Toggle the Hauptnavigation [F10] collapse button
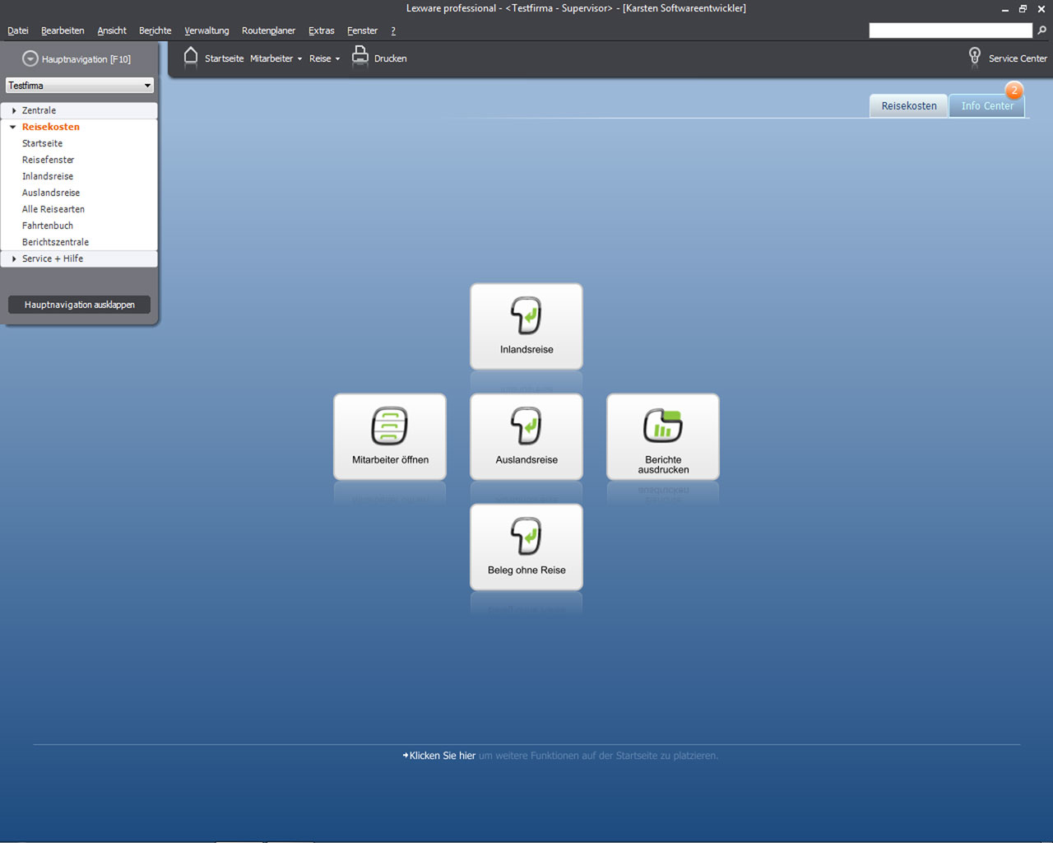The height and width of the screenshot is (843, 1053). click(30, 59)
